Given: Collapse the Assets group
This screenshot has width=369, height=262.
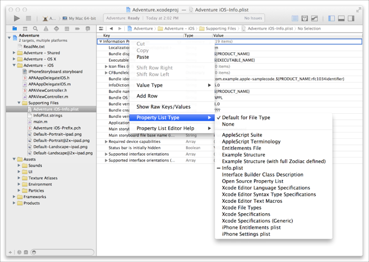Looking at the screenshot, I should click(14, 159).
